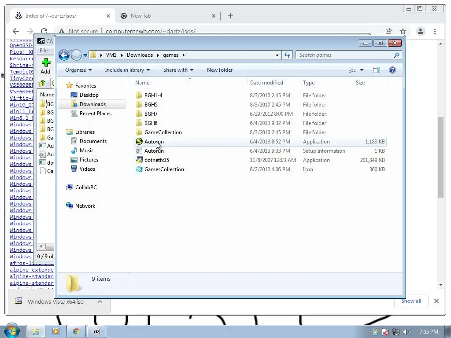This screenshot has height=338, width=451.
Task: Close the Chrome downloads bar
Action: coord(436,301)
